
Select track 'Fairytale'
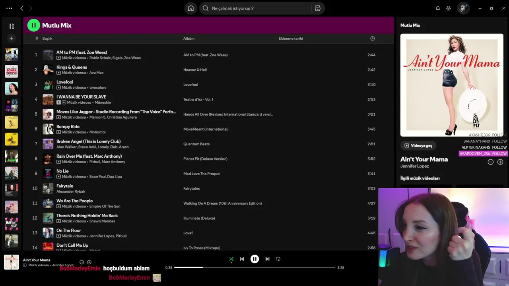tap(65, 186)
